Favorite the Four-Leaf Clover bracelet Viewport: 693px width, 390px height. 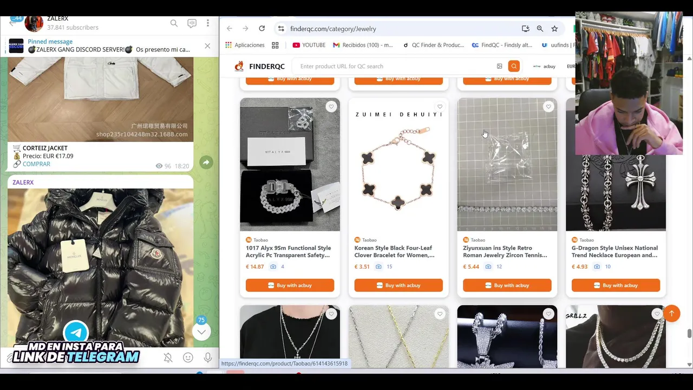pos(440,107)
